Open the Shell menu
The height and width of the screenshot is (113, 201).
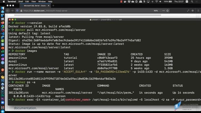pyautogui.click(x=20, y=2)
